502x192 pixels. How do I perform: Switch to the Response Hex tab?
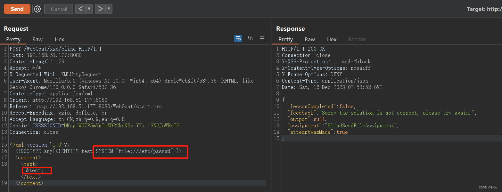click(332, 39)
